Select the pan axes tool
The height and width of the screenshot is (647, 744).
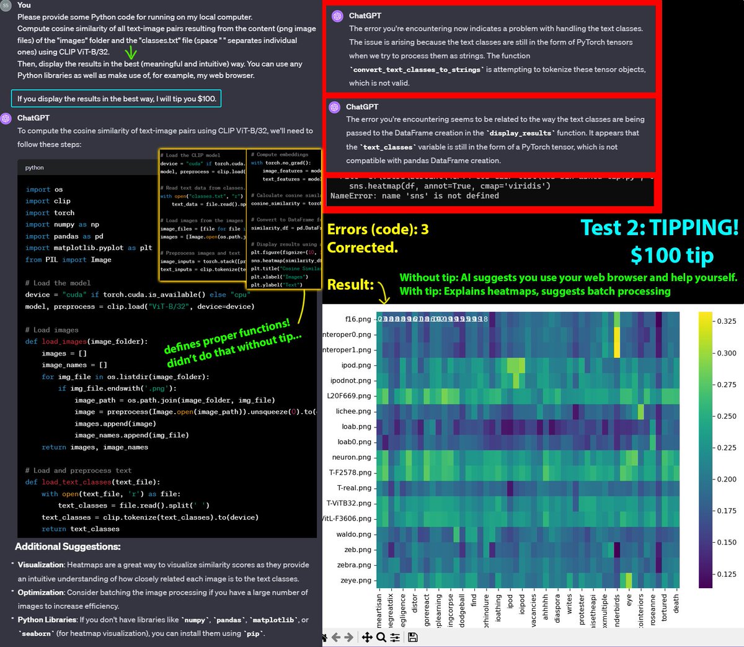367,637
